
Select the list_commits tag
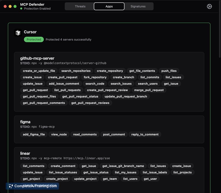click(x=150, y=77)
